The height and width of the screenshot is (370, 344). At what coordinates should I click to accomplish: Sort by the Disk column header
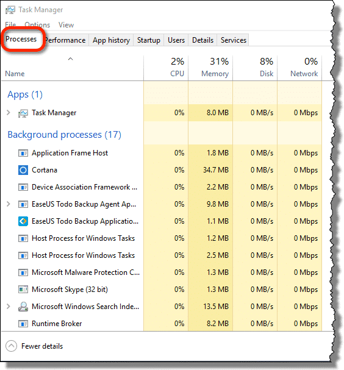[x=255, y=68]
